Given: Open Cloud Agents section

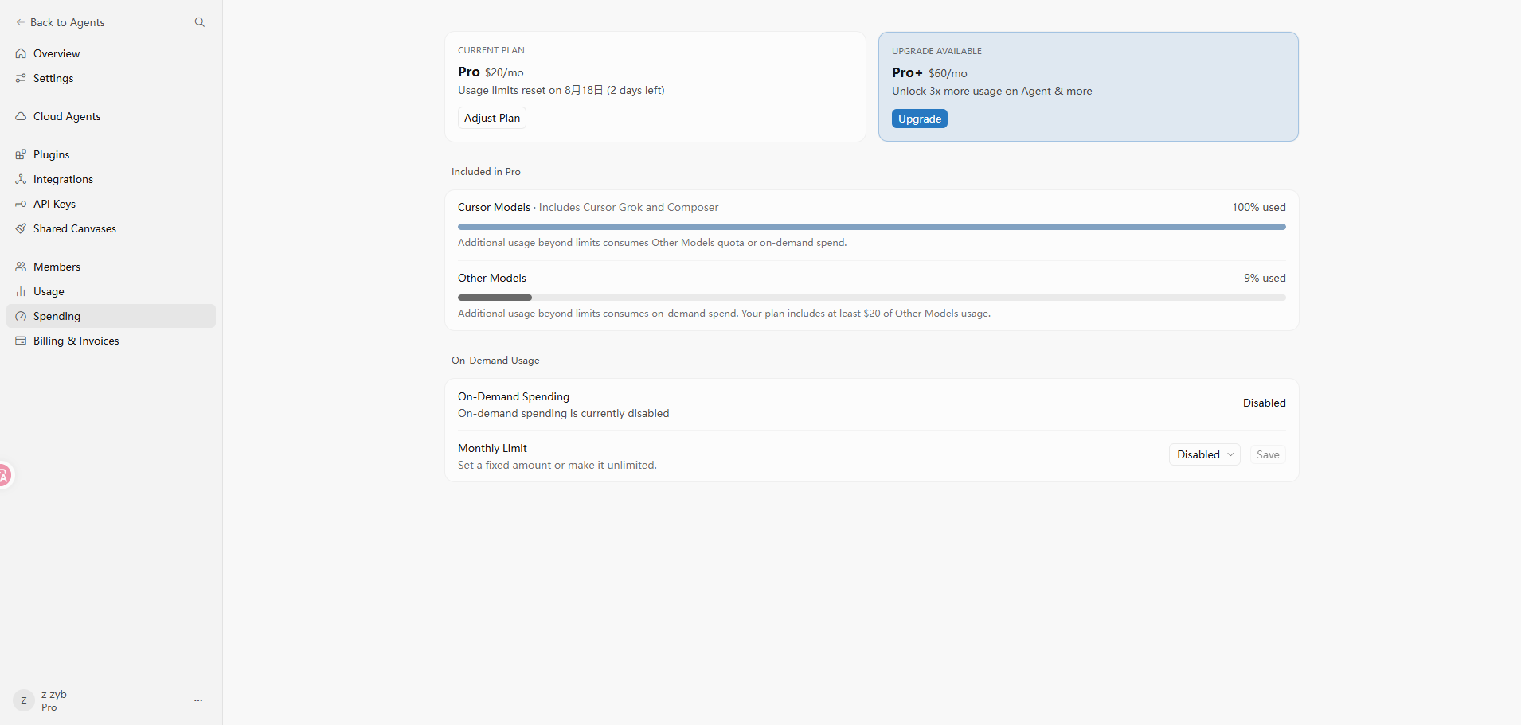Looking at the screenshot, I should (x=111, y=116).
